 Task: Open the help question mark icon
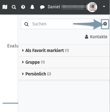point(23,7)
